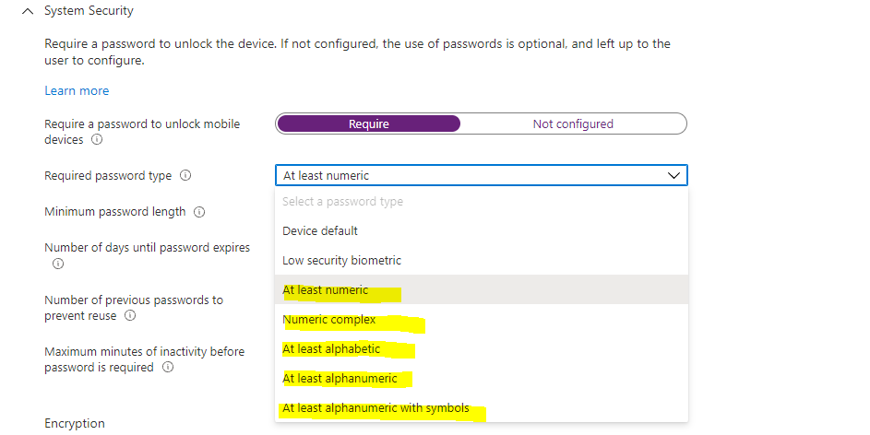Open the Learn more link
This screenshot has height=435, width=870.
coord(77,91)
